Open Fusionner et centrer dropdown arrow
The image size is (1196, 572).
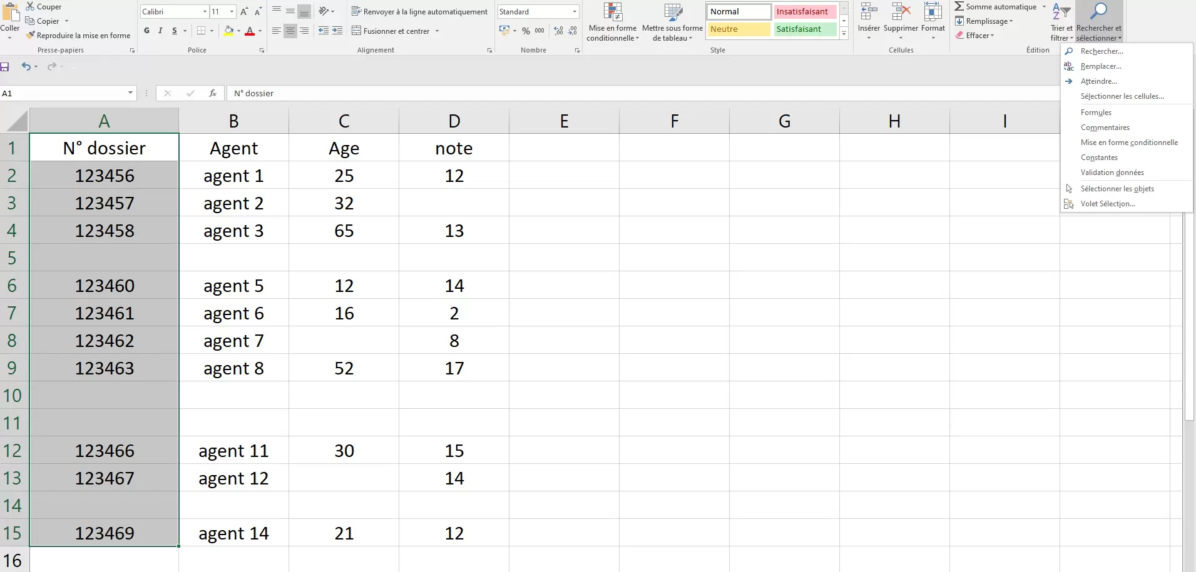click(x=437, y=31)
